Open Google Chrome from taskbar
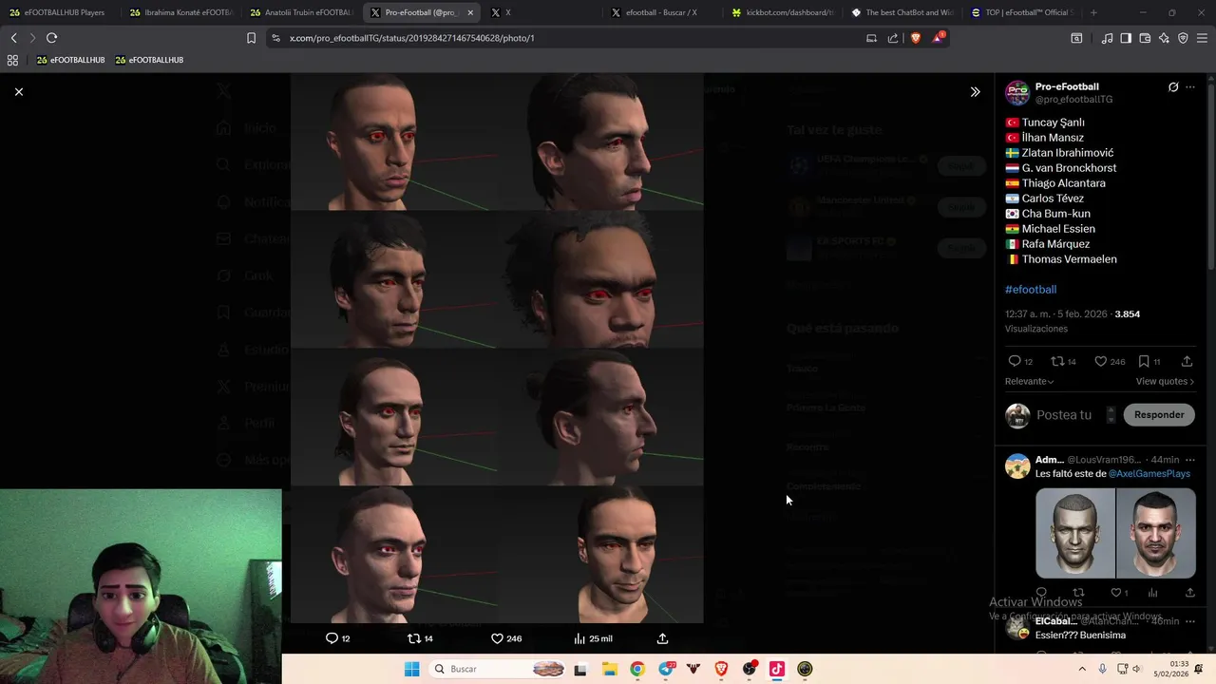This screenshot has height=684, width=1216. 637,669
